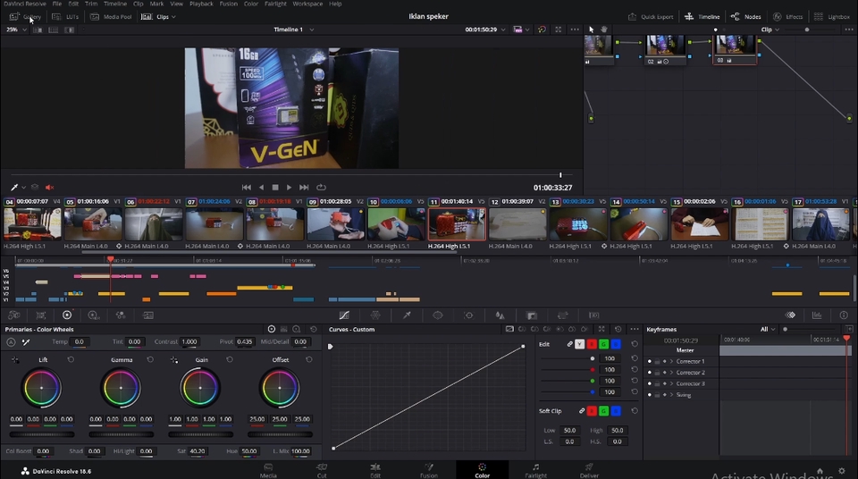Select the Color Wheels palette icon
Image resolution: width=858 pixels, height=479 pixels.
click(x=67, y=315)
